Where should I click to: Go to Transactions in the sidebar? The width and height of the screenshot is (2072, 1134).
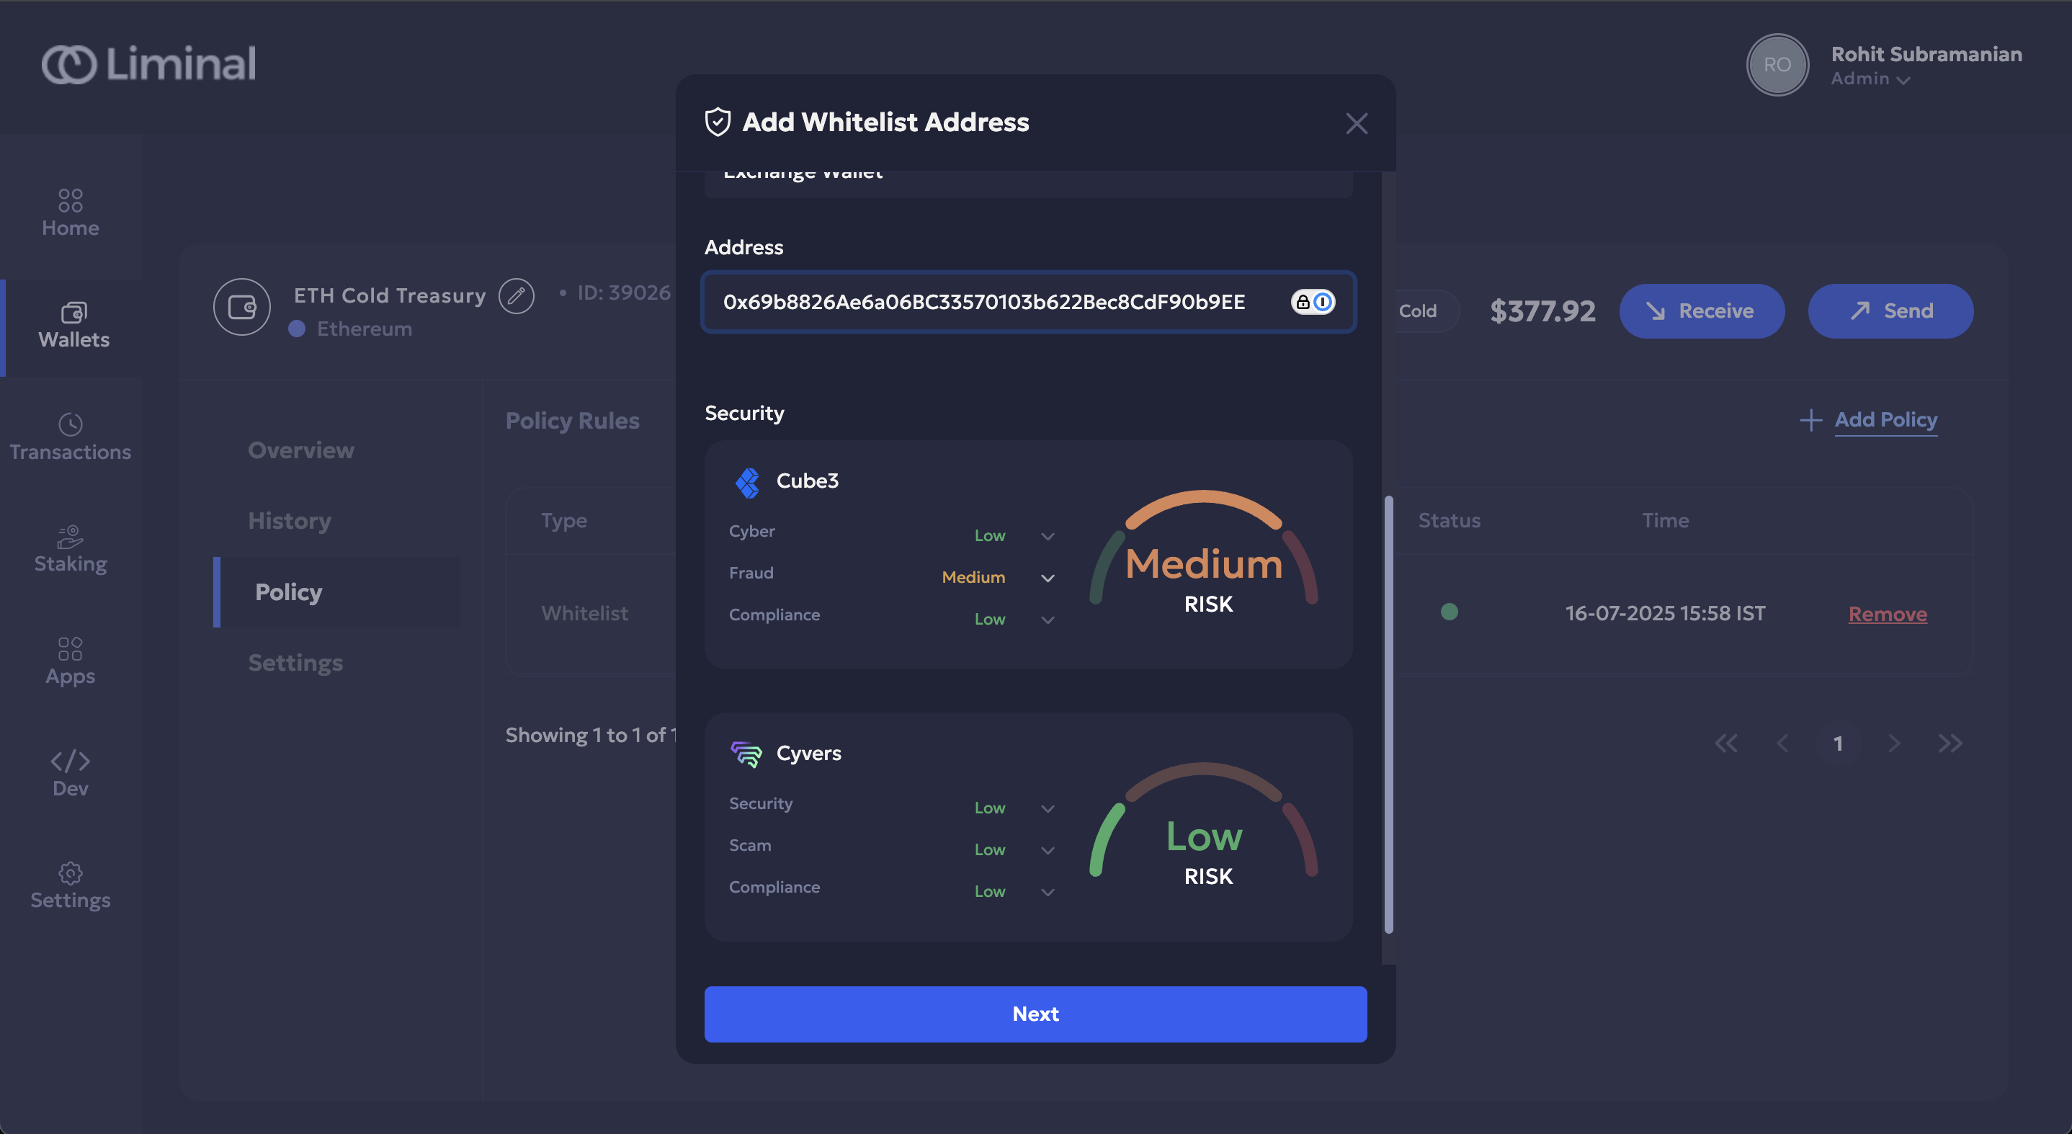[71, 437]
